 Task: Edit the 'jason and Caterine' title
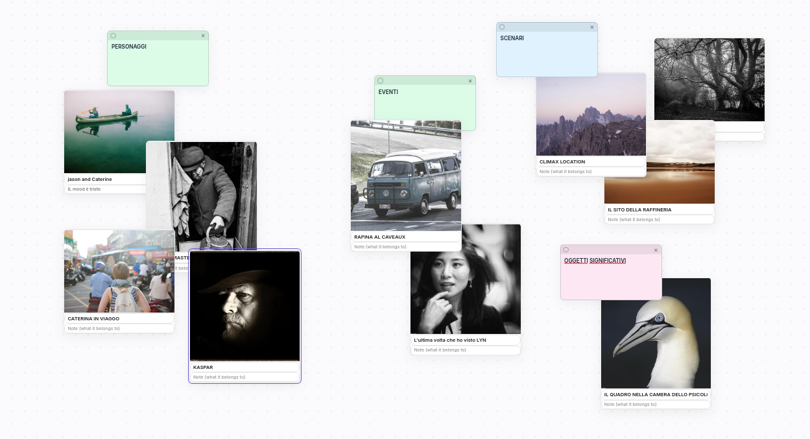pos(105,179)
